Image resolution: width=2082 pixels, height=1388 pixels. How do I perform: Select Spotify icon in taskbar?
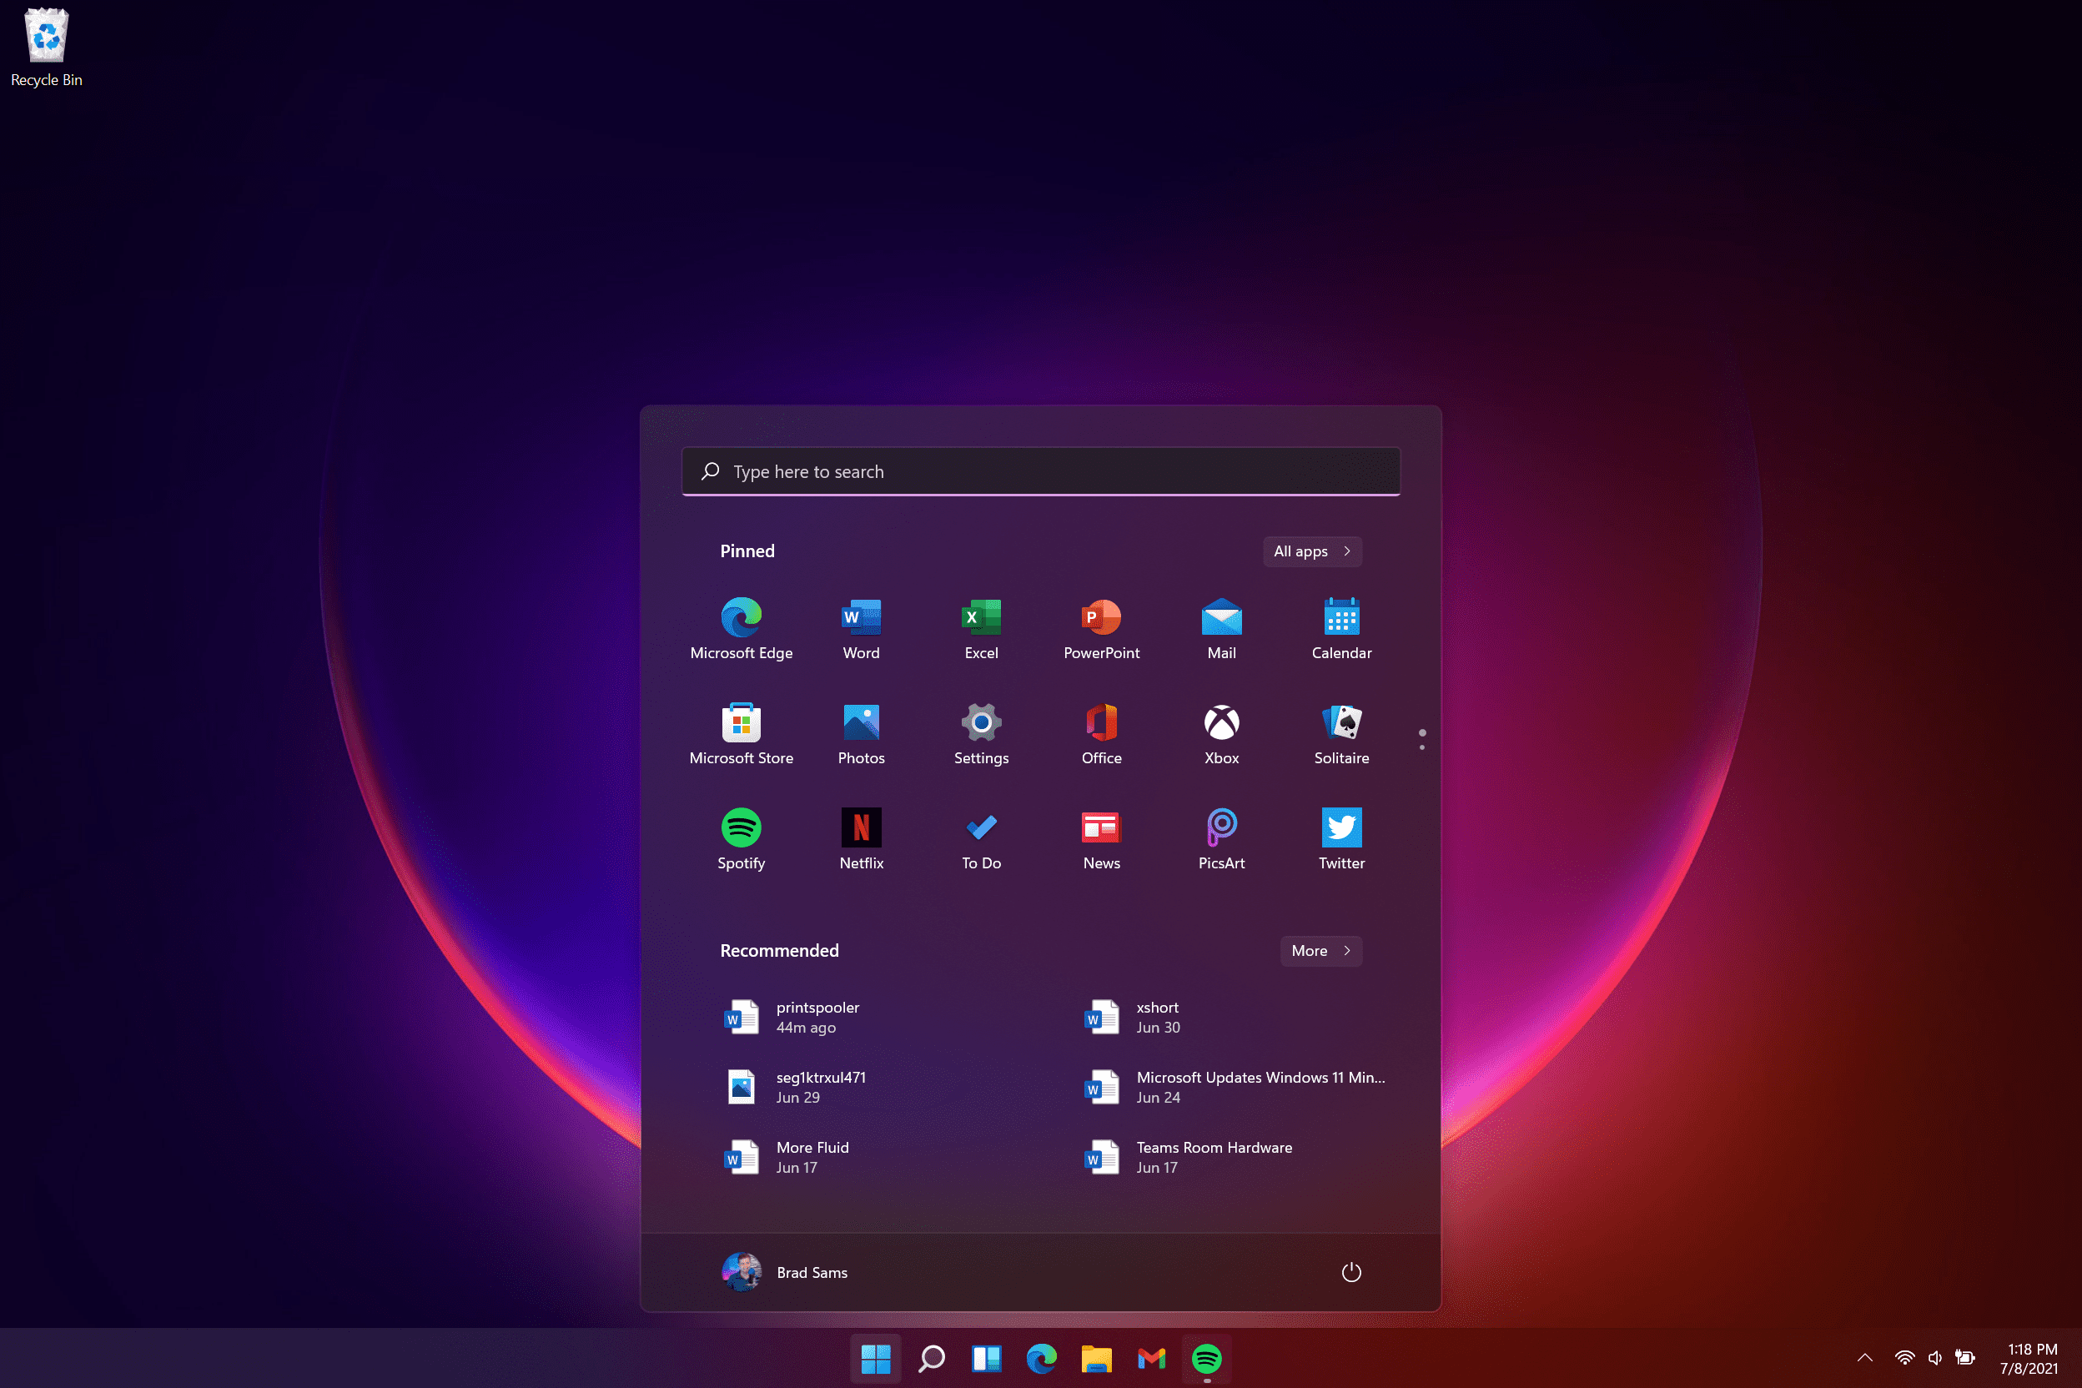pos(1207,1359)
